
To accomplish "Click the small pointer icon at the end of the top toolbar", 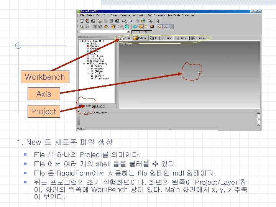I will point(158,21).
